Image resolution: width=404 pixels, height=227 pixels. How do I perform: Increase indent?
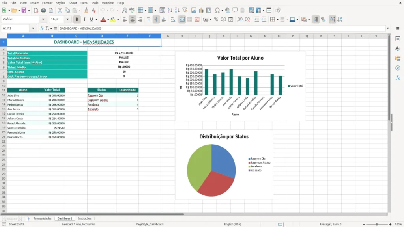256,19
